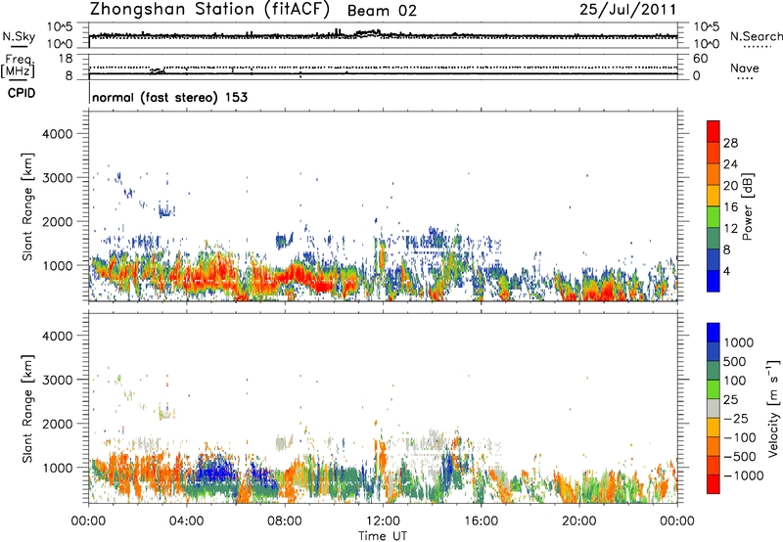Viewport: 783px width, 542px height.
Task: Click the blue bottom of the power color bar
Action: coord(714,281)
